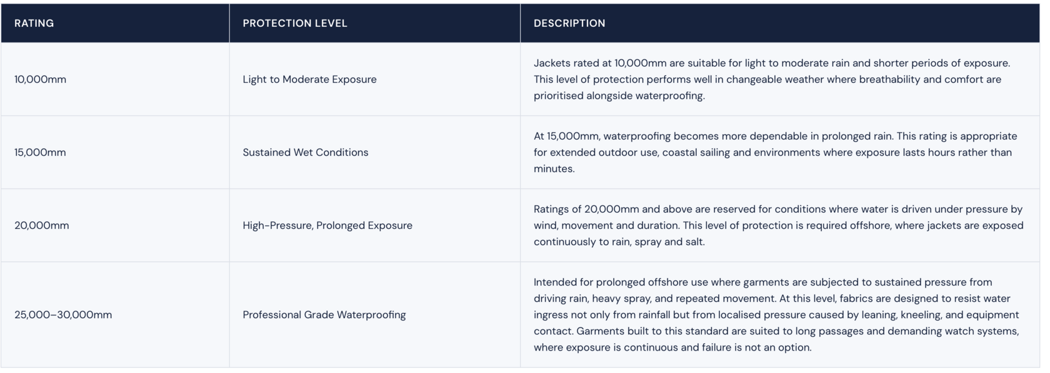
Task: Click the Light to Moderate Exposure cell
Action: 375,79
